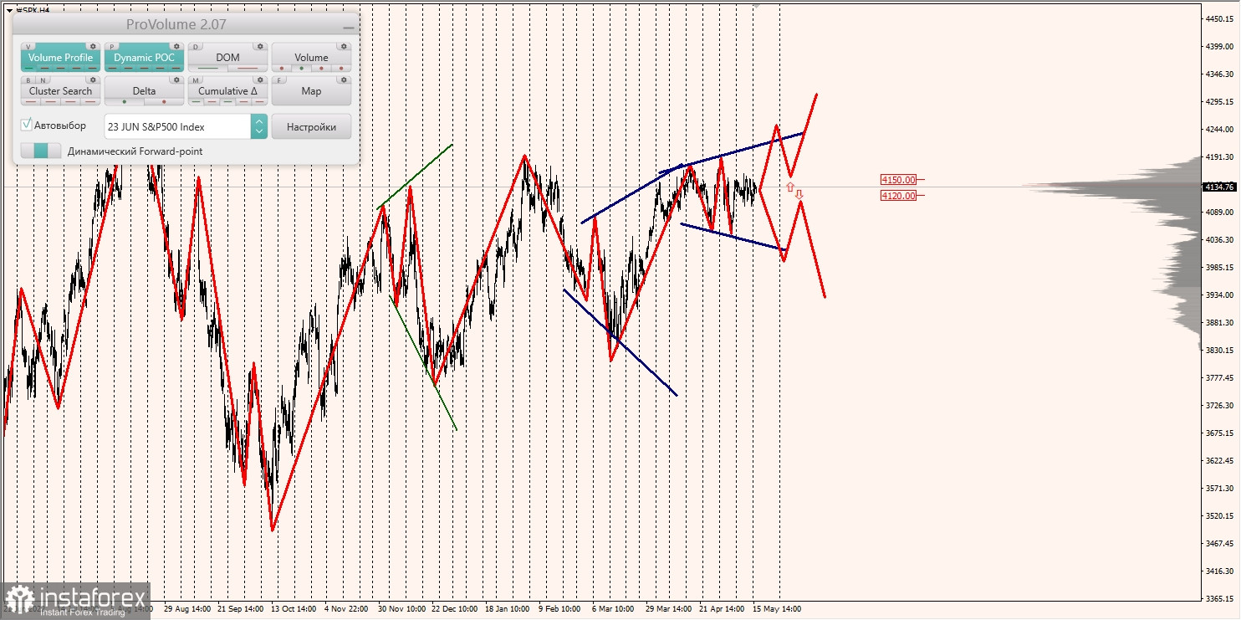Screen dimensions: 1241x620
Task: Click the 18 Jan 10:00 date label
Action: (x=508, y=608)
